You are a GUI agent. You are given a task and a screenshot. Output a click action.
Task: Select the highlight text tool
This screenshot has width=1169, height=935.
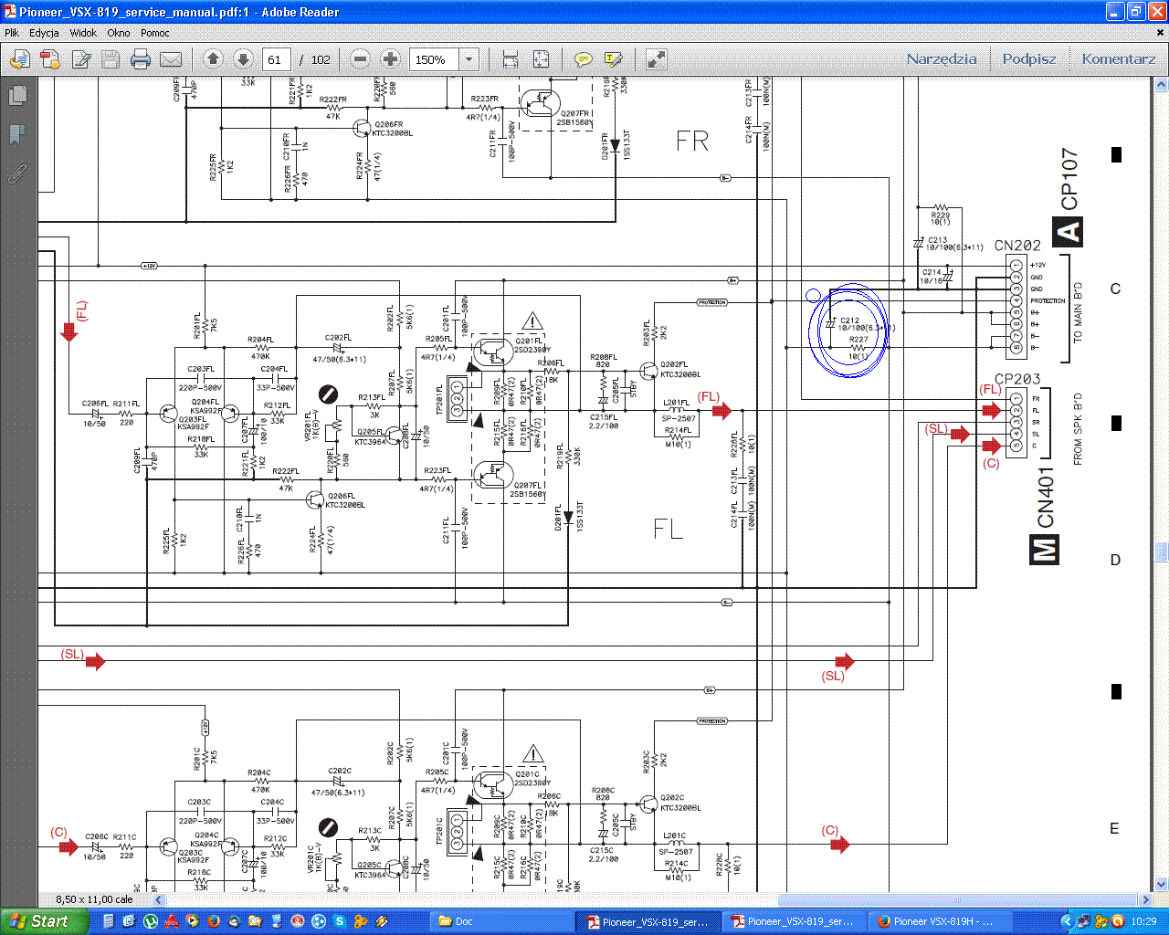tap(613, 59)
